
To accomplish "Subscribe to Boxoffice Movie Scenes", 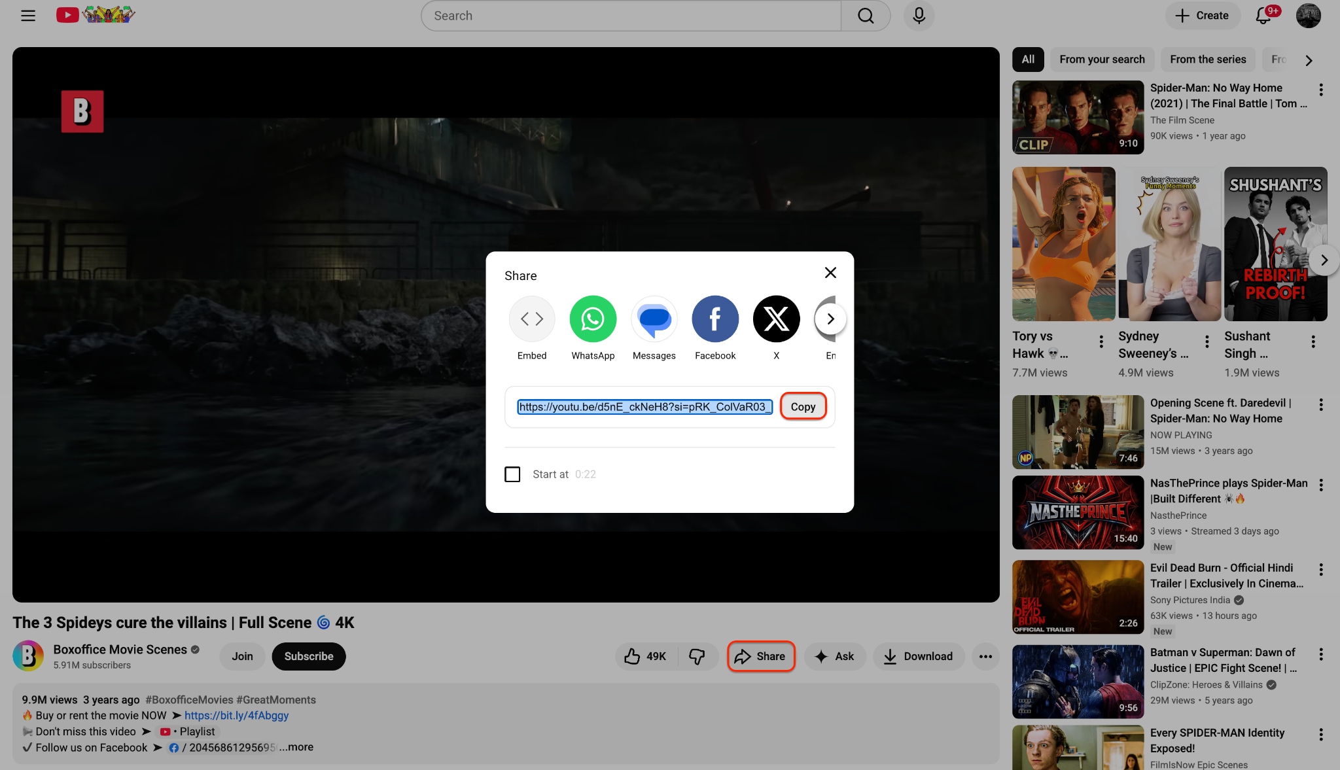I will [309, 656].
